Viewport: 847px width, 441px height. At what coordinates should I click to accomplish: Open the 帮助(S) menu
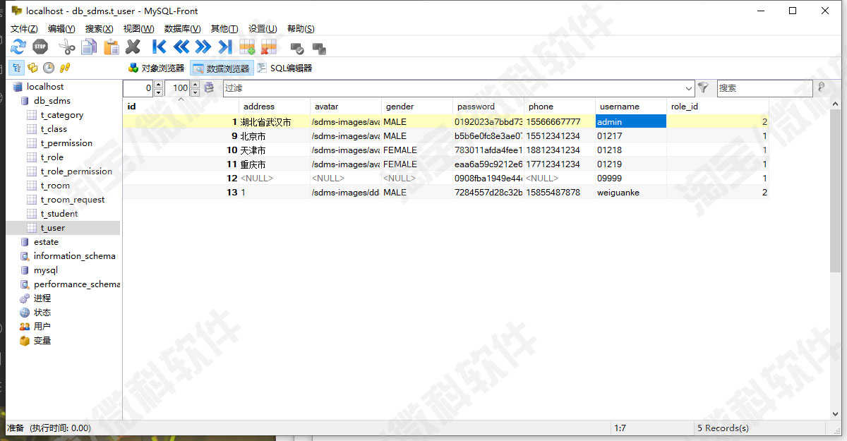pyautogui.click(x=301, y=28)
